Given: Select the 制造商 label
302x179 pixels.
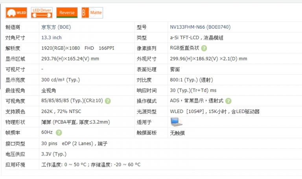Looking at the screenshot, I should [13, 27].
